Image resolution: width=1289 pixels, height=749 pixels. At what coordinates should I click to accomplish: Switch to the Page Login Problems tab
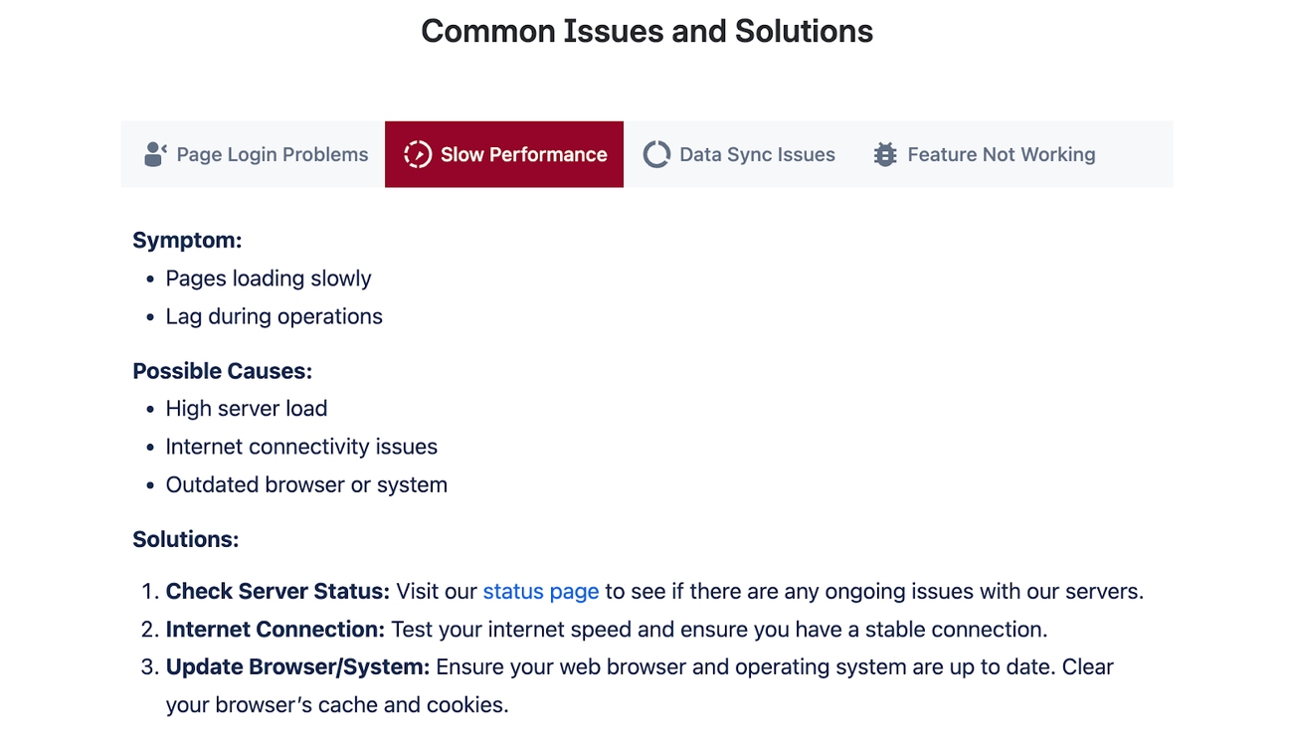coord(271,154)
